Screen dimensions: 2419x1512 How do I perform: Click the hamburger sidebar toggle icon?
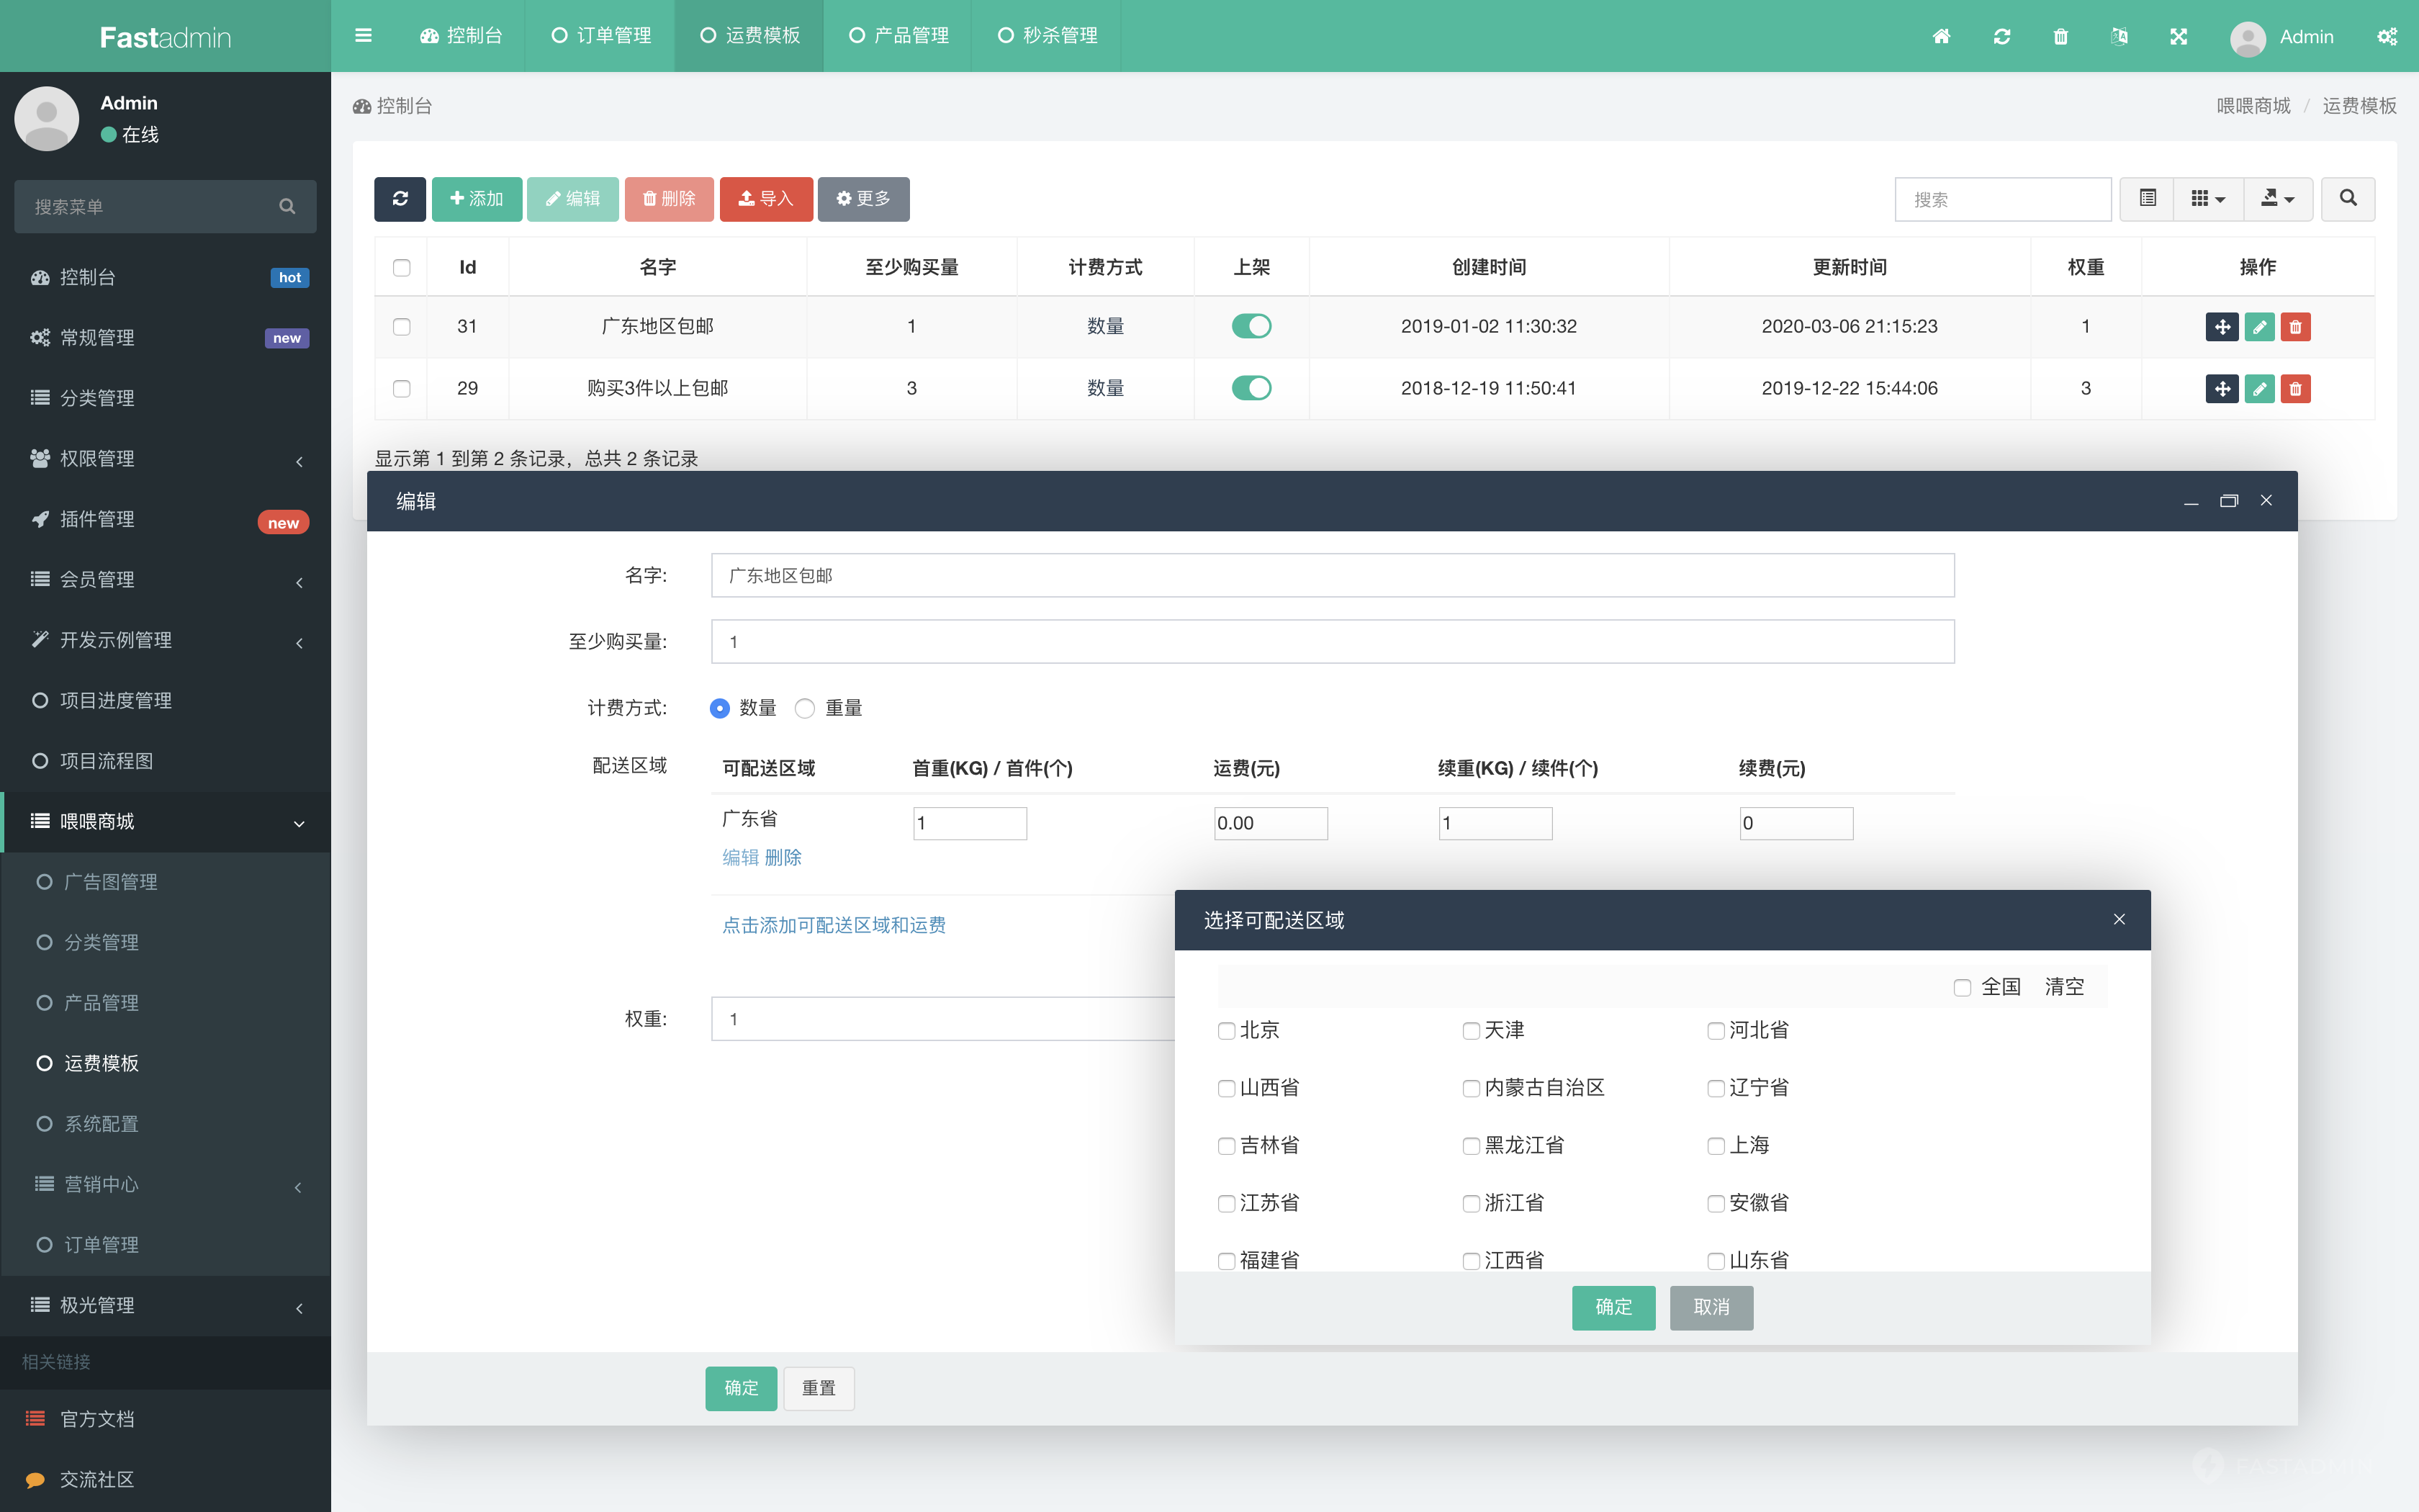(x=364, y=36)
